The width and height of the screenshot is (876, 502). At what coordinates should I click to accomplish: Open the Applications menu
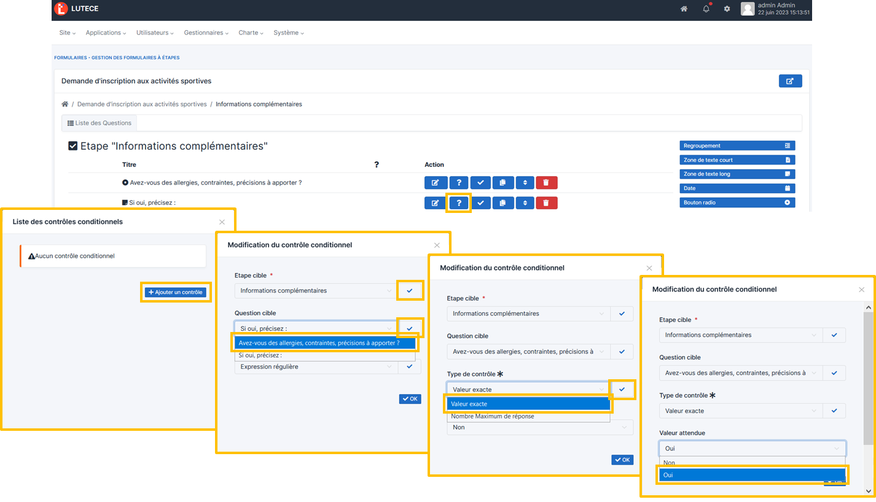tap(106, 33)
